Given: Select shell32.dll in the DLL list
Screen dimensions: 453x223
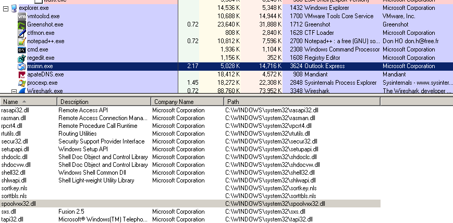Looking at the screenshot, I should (190, 173).
